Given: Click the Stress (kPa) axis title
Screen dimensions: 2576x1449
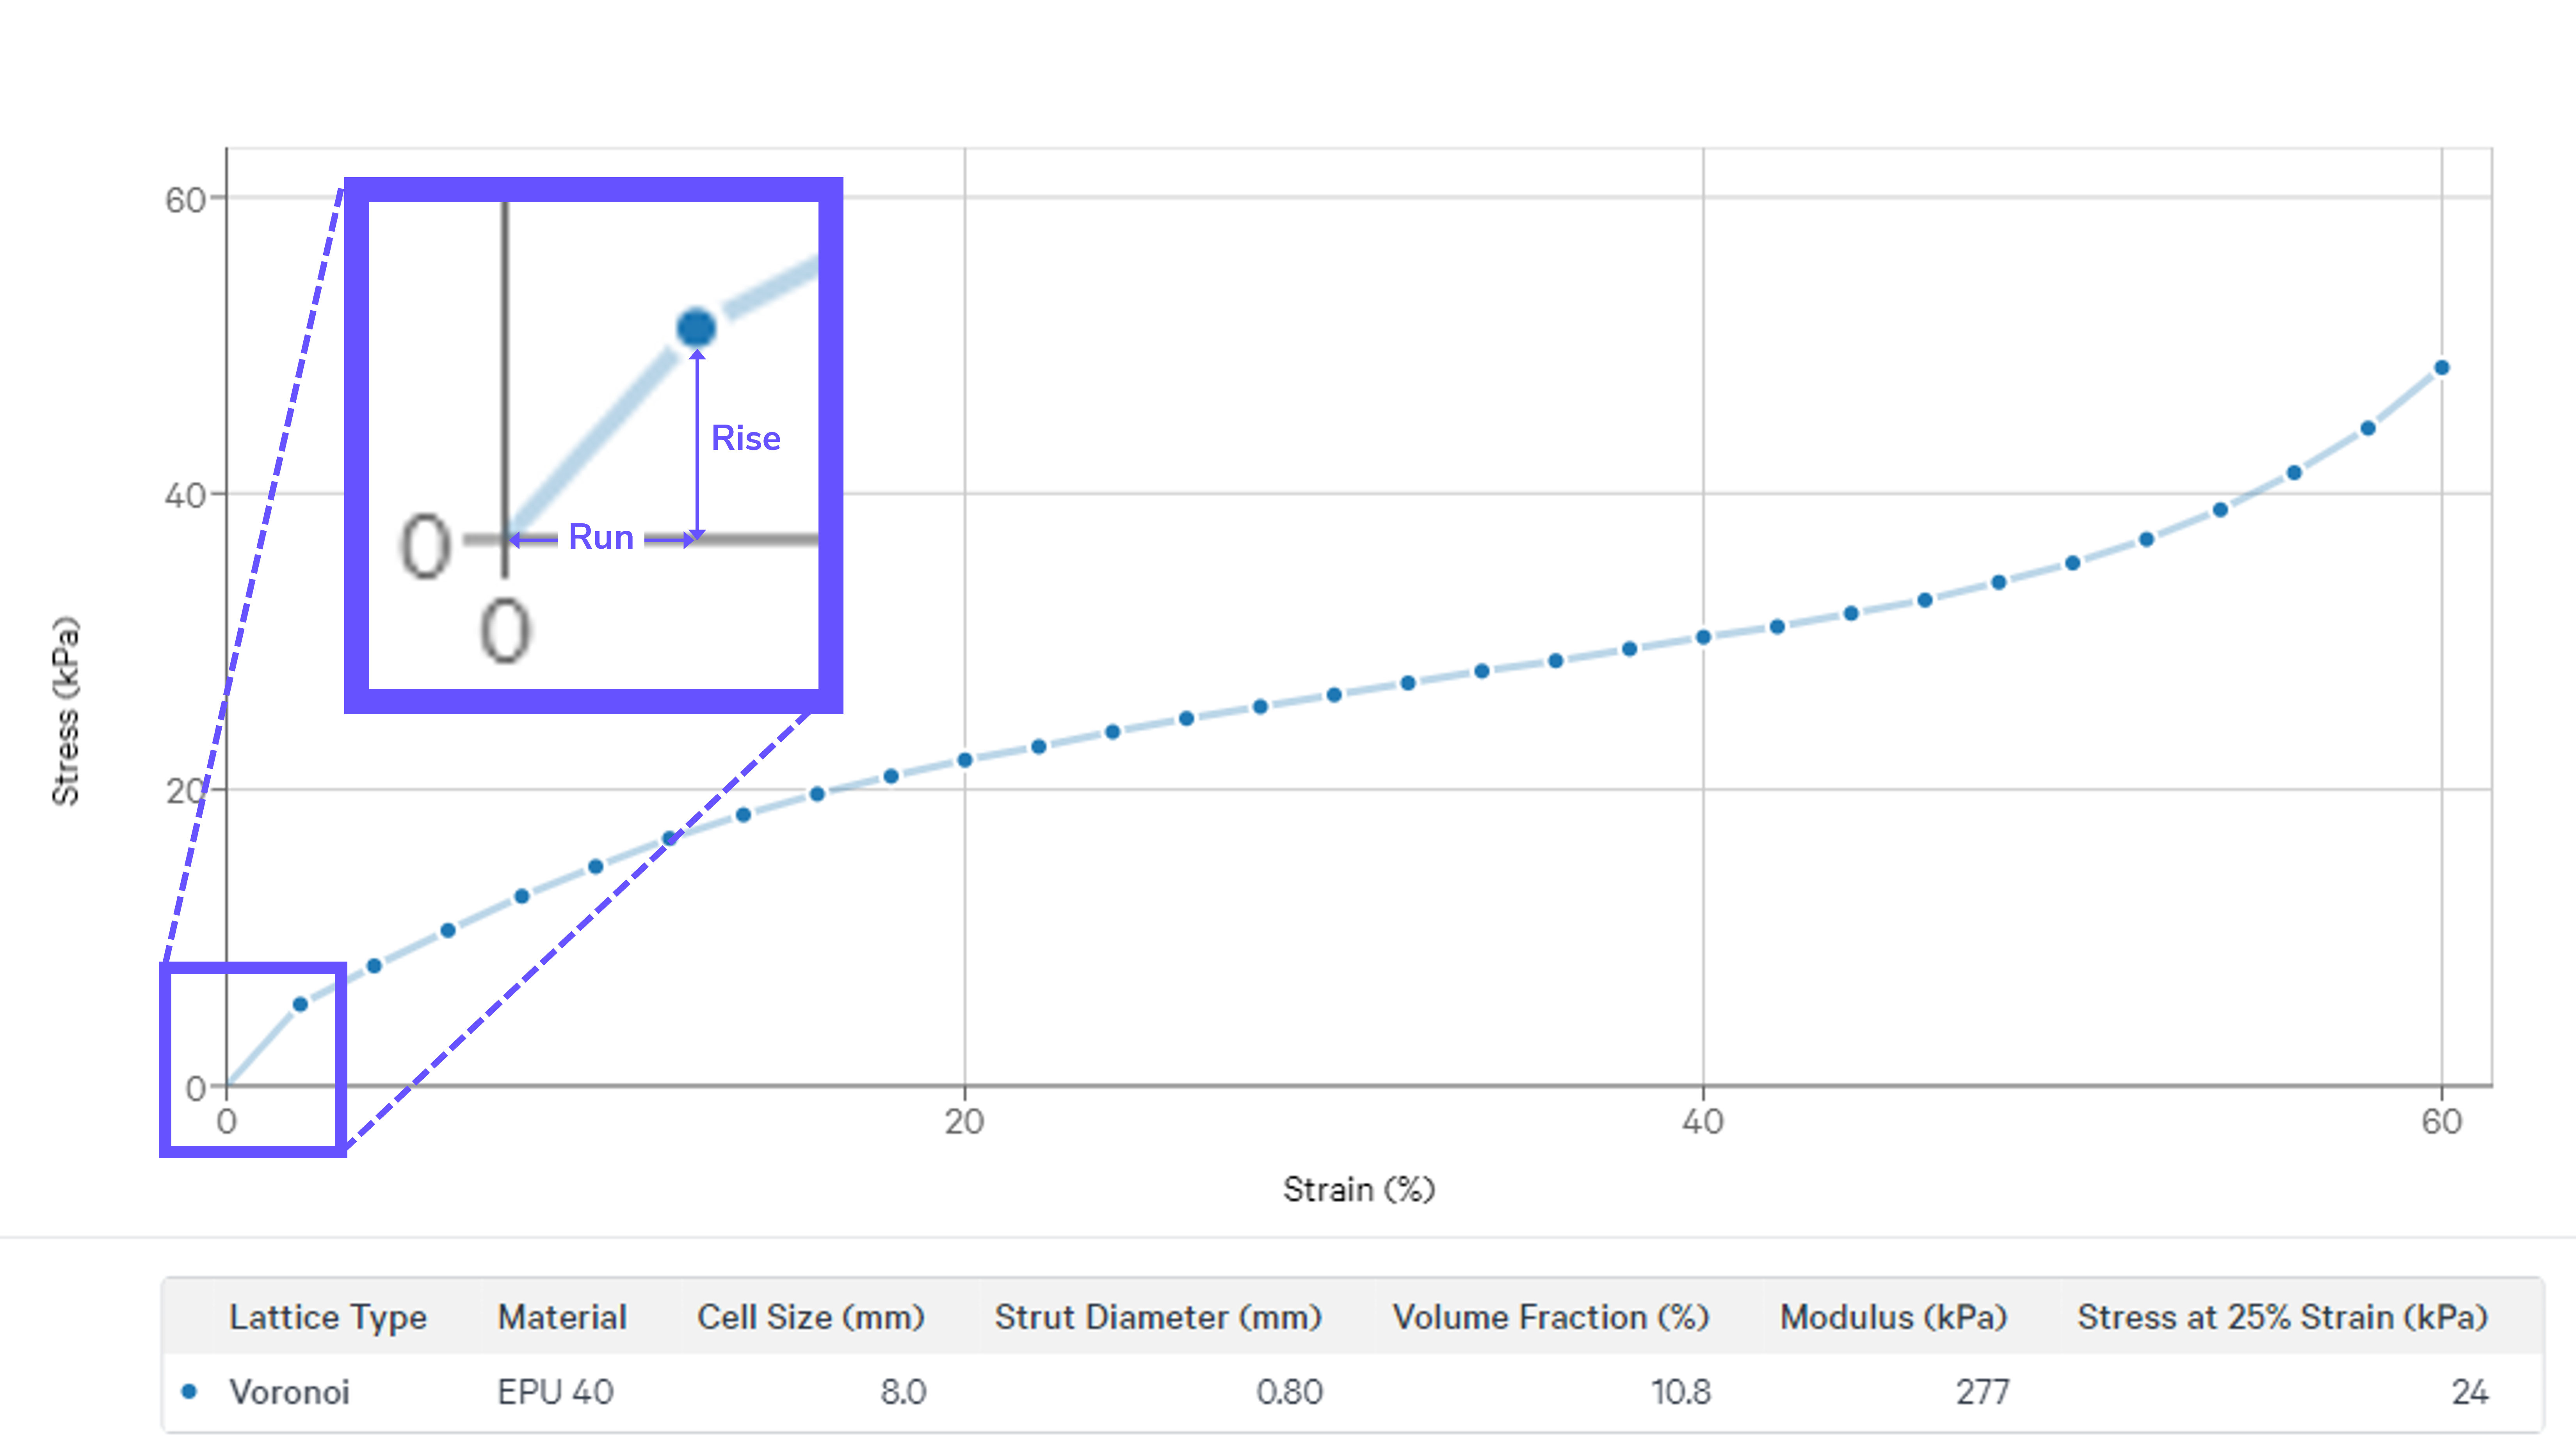Looking at the screenshot, I should pos(65,711).
